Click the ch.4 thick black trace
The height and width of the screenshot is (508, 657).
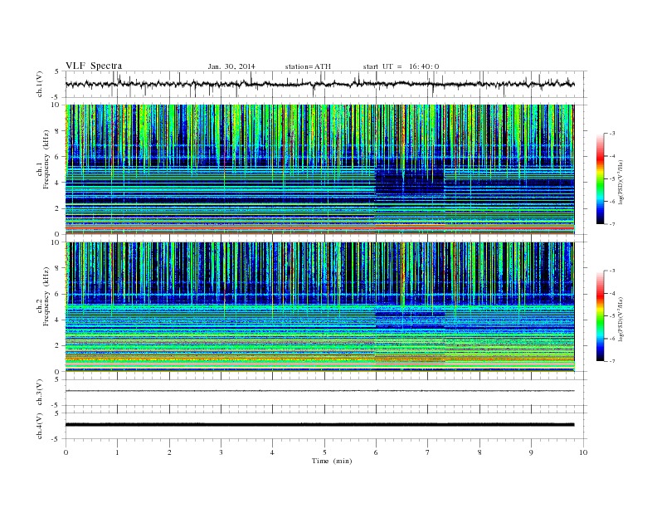point(320,425)
